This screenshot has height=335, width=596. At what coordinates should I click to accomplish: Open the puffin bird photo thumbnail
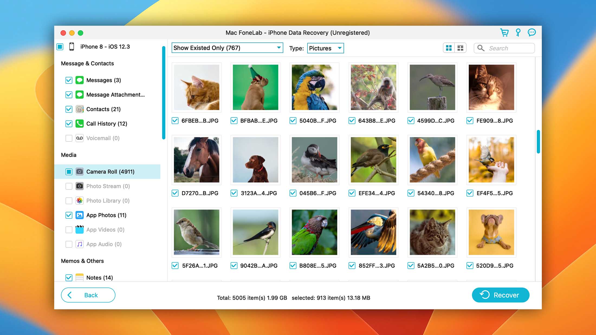coord(315,160)
